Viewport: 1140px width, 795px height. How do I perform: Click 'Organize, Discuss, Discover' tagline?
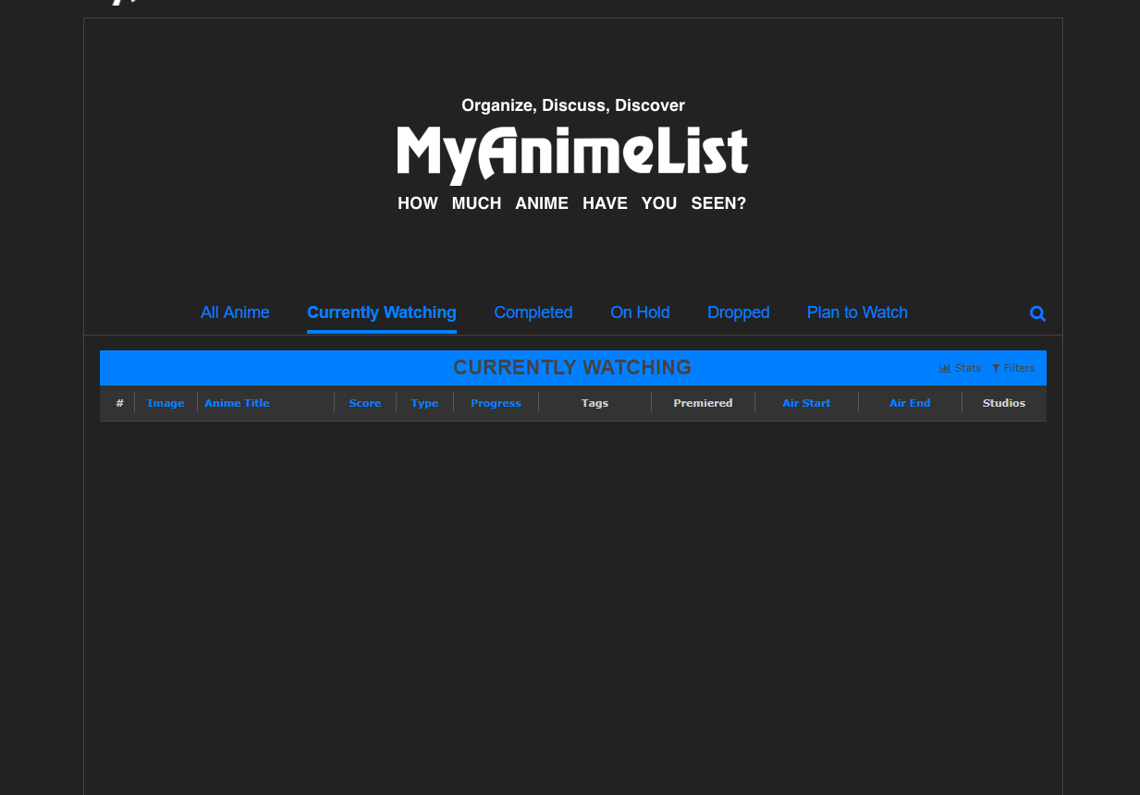click(x=573, y=105)
